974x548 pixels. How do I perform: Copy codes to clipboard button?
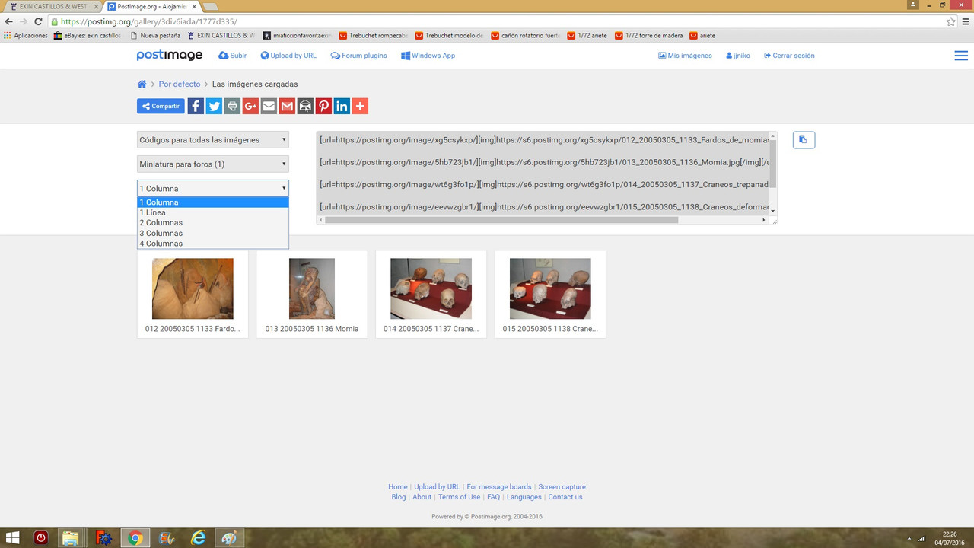tap(804, 140)
